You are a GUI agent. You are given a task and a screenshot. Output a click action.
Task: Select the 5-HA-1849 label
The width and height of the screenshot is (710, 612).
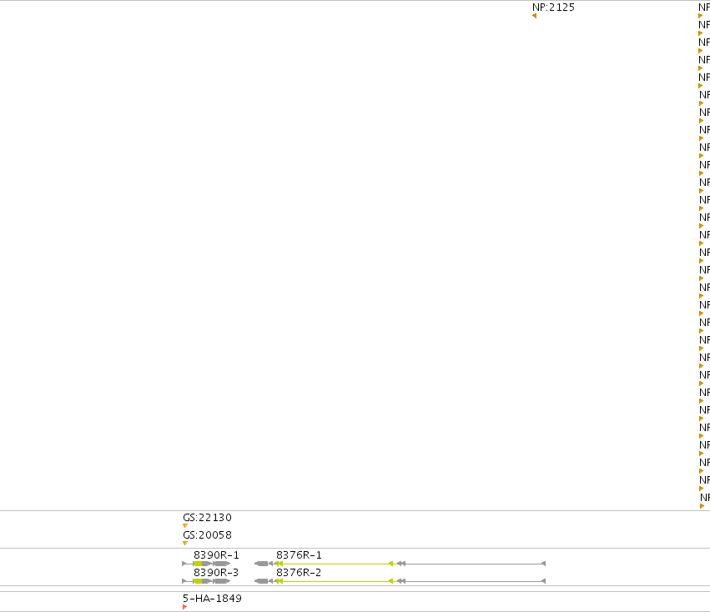pos(212,599)
